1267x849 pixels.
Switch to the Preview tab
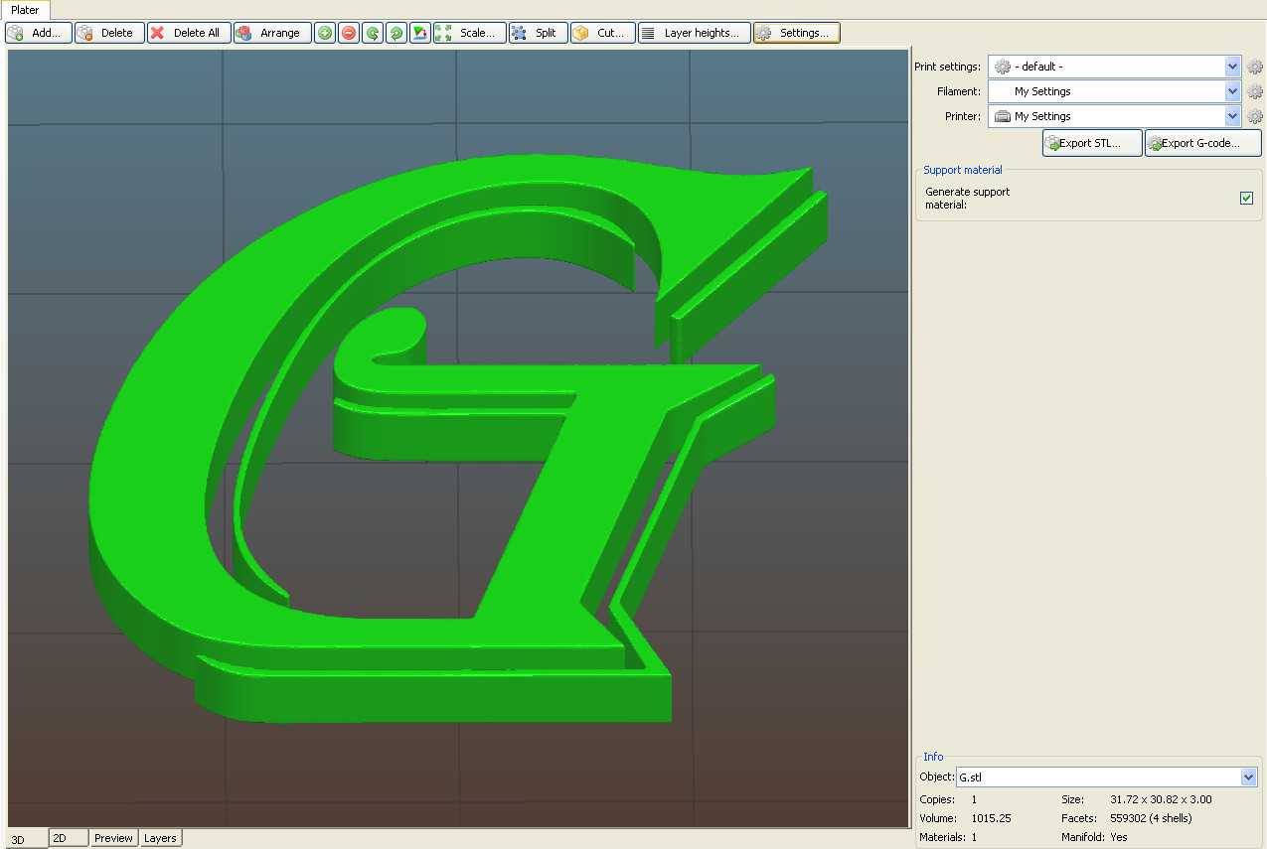click(113, 837)
